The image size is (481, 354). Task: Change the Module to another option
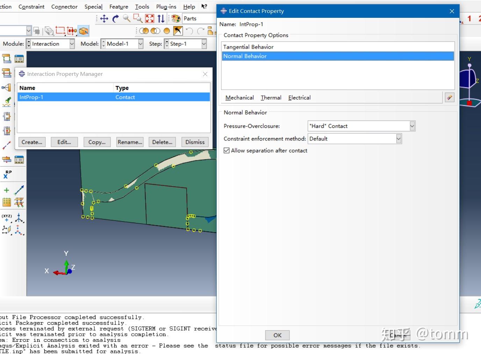72,44
